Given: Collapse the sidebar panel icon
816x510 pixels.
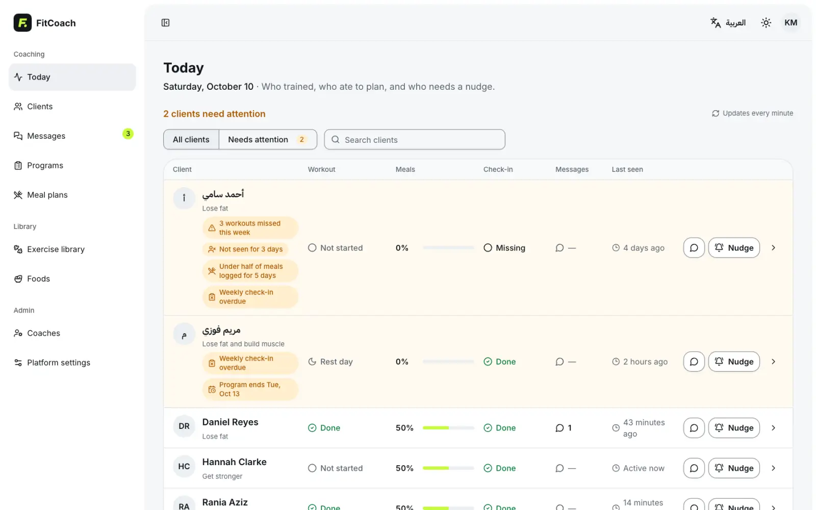Looking at the screenshot, I should point(165,22).
